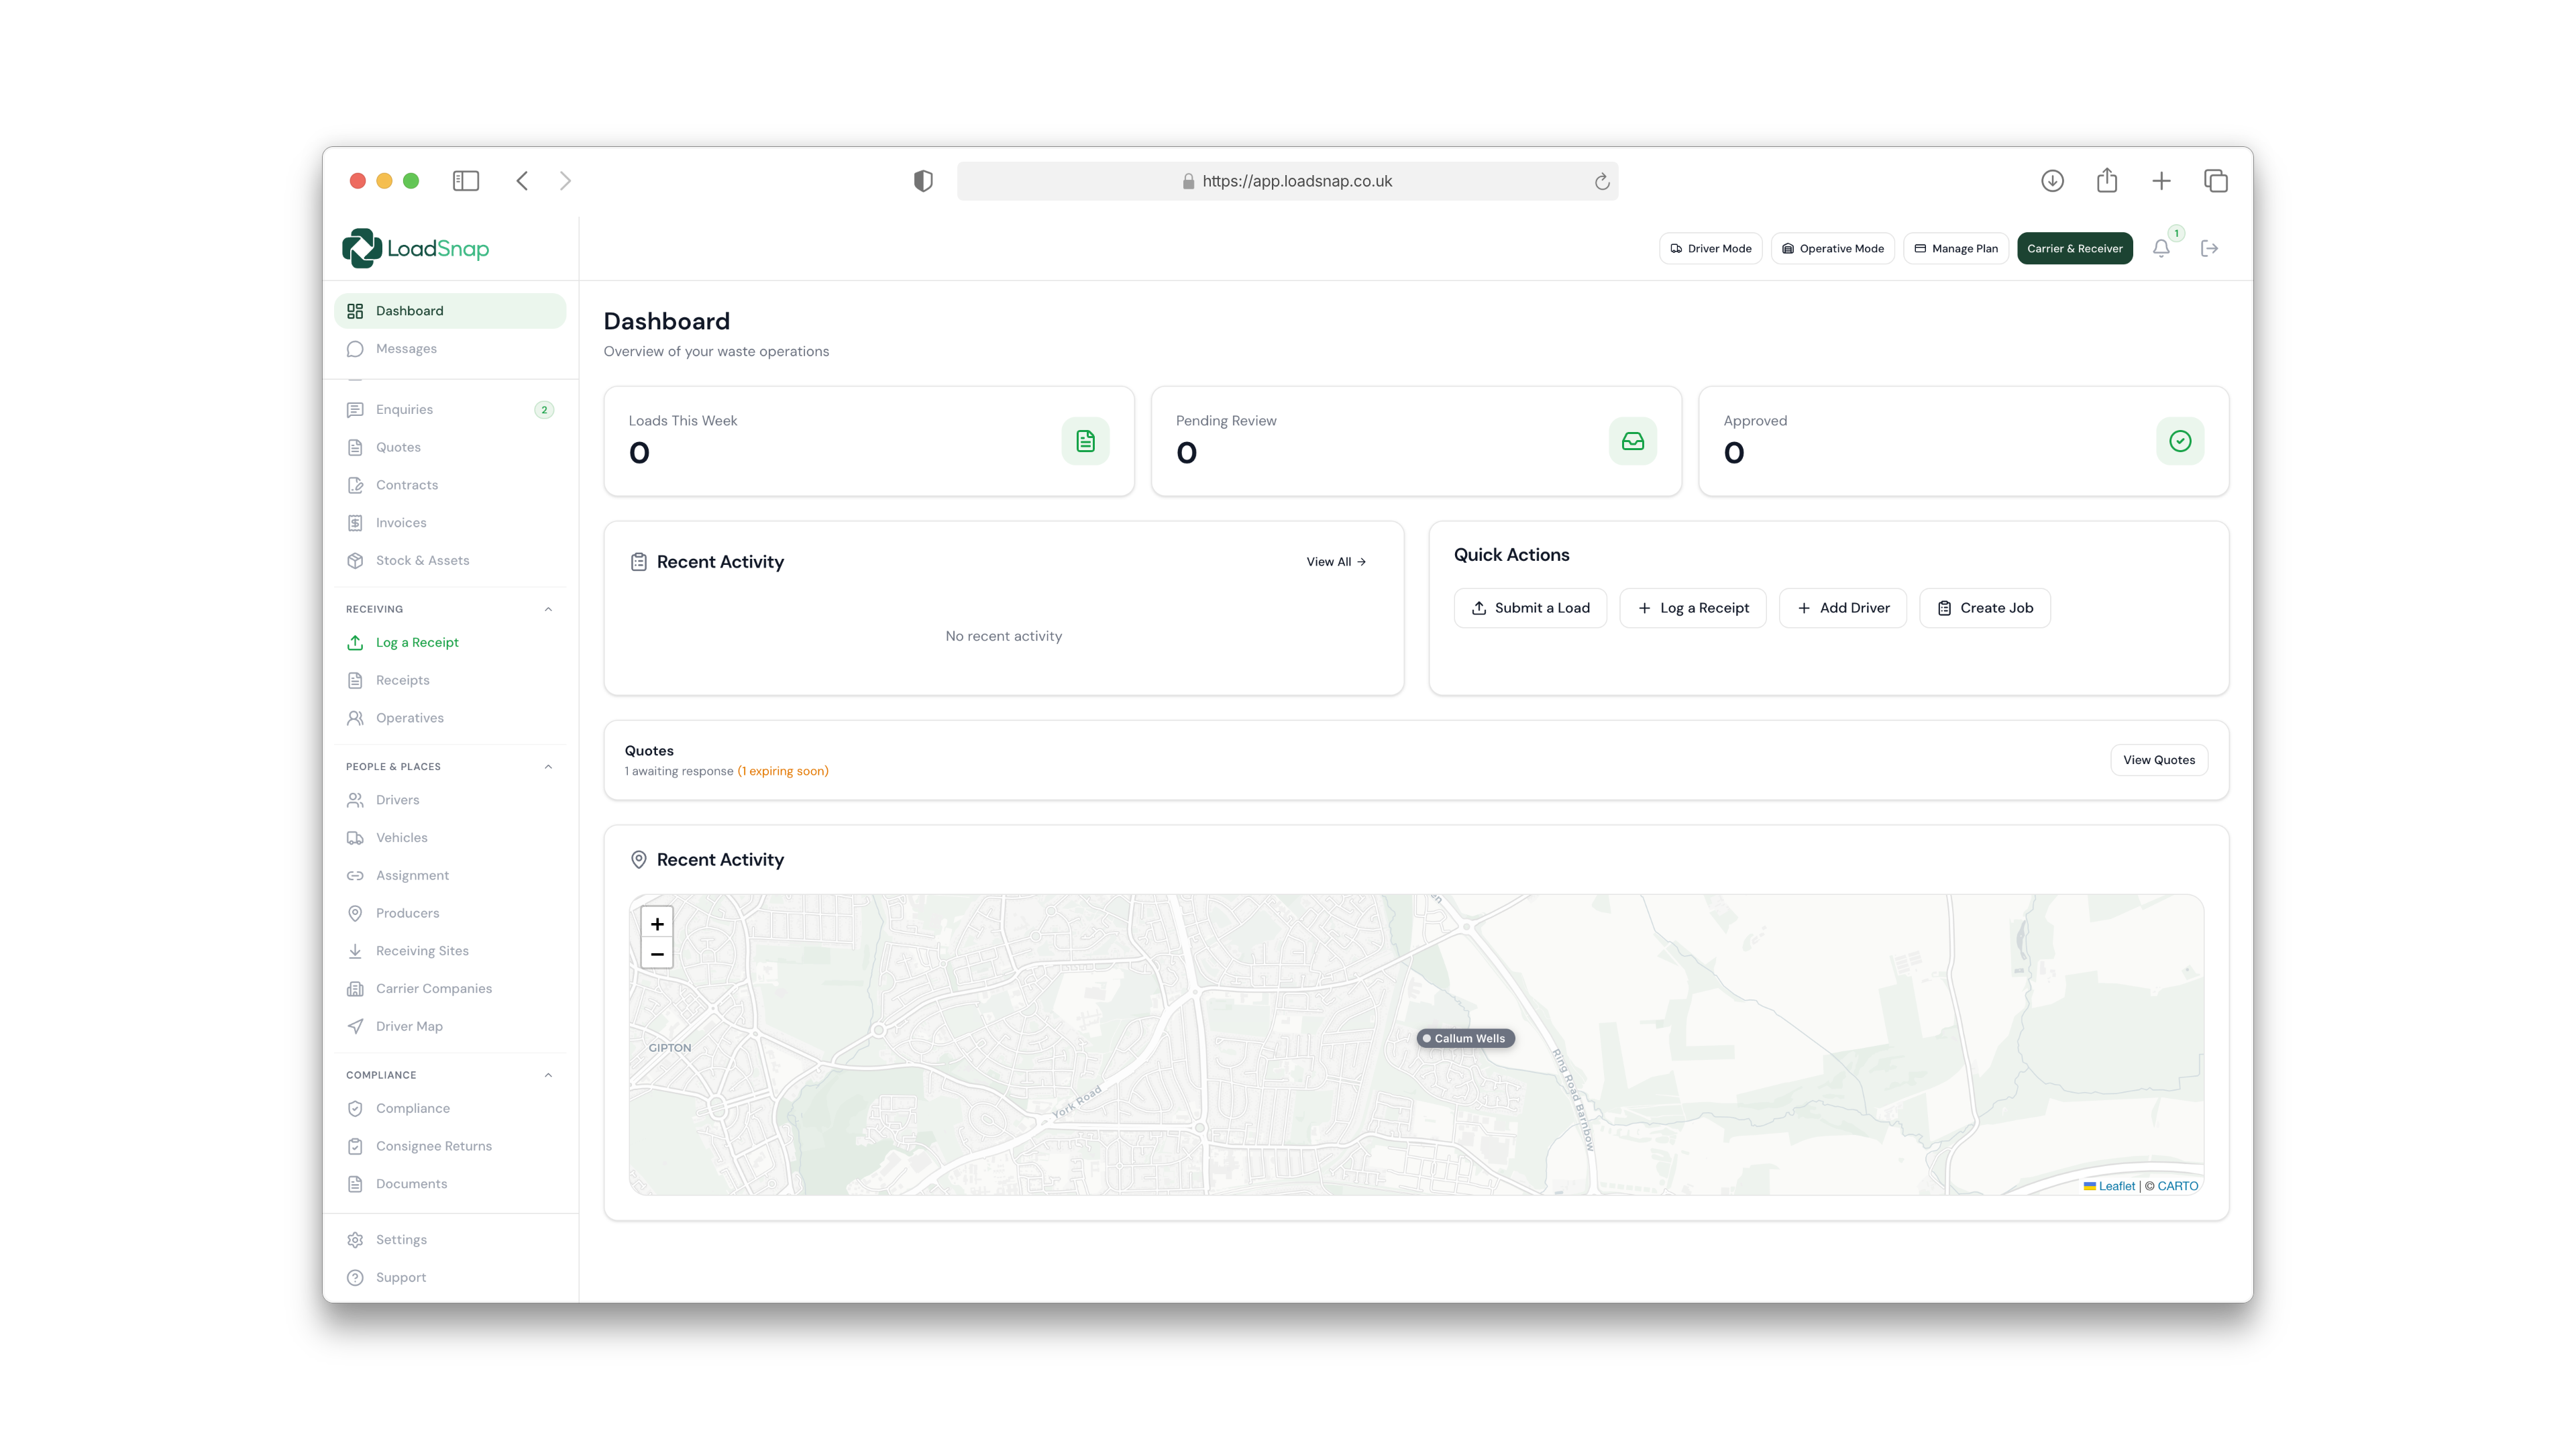Click the Create Job button
The image size is (2576, 1449).
pyautogui.click(x=1984, y=608)
